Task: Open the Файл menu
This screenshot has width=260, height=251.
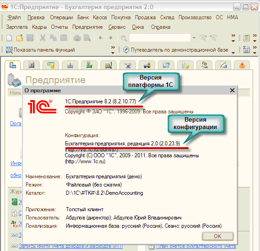Action: 14,17
